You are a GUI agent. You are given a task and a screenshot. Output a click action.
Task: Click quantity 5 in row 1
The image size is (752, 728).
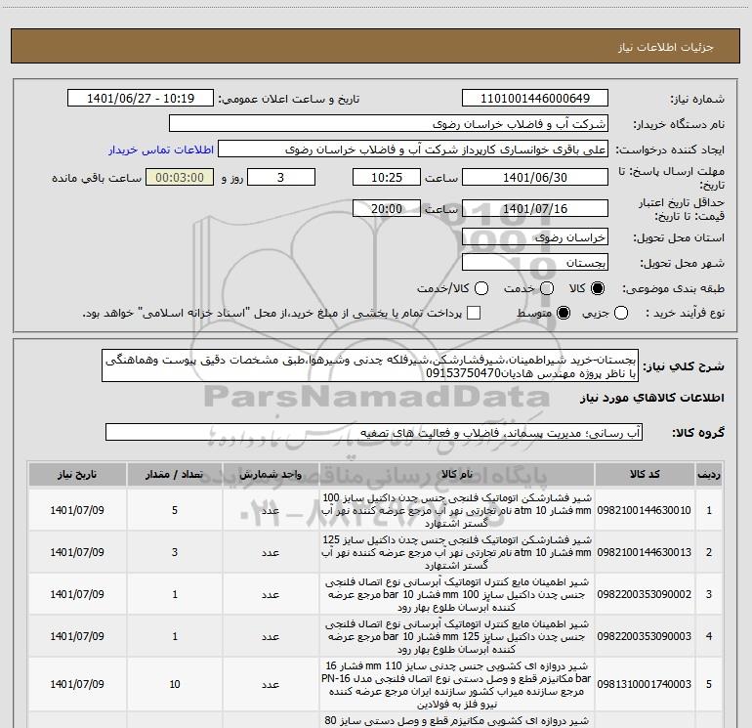(175, 510)
